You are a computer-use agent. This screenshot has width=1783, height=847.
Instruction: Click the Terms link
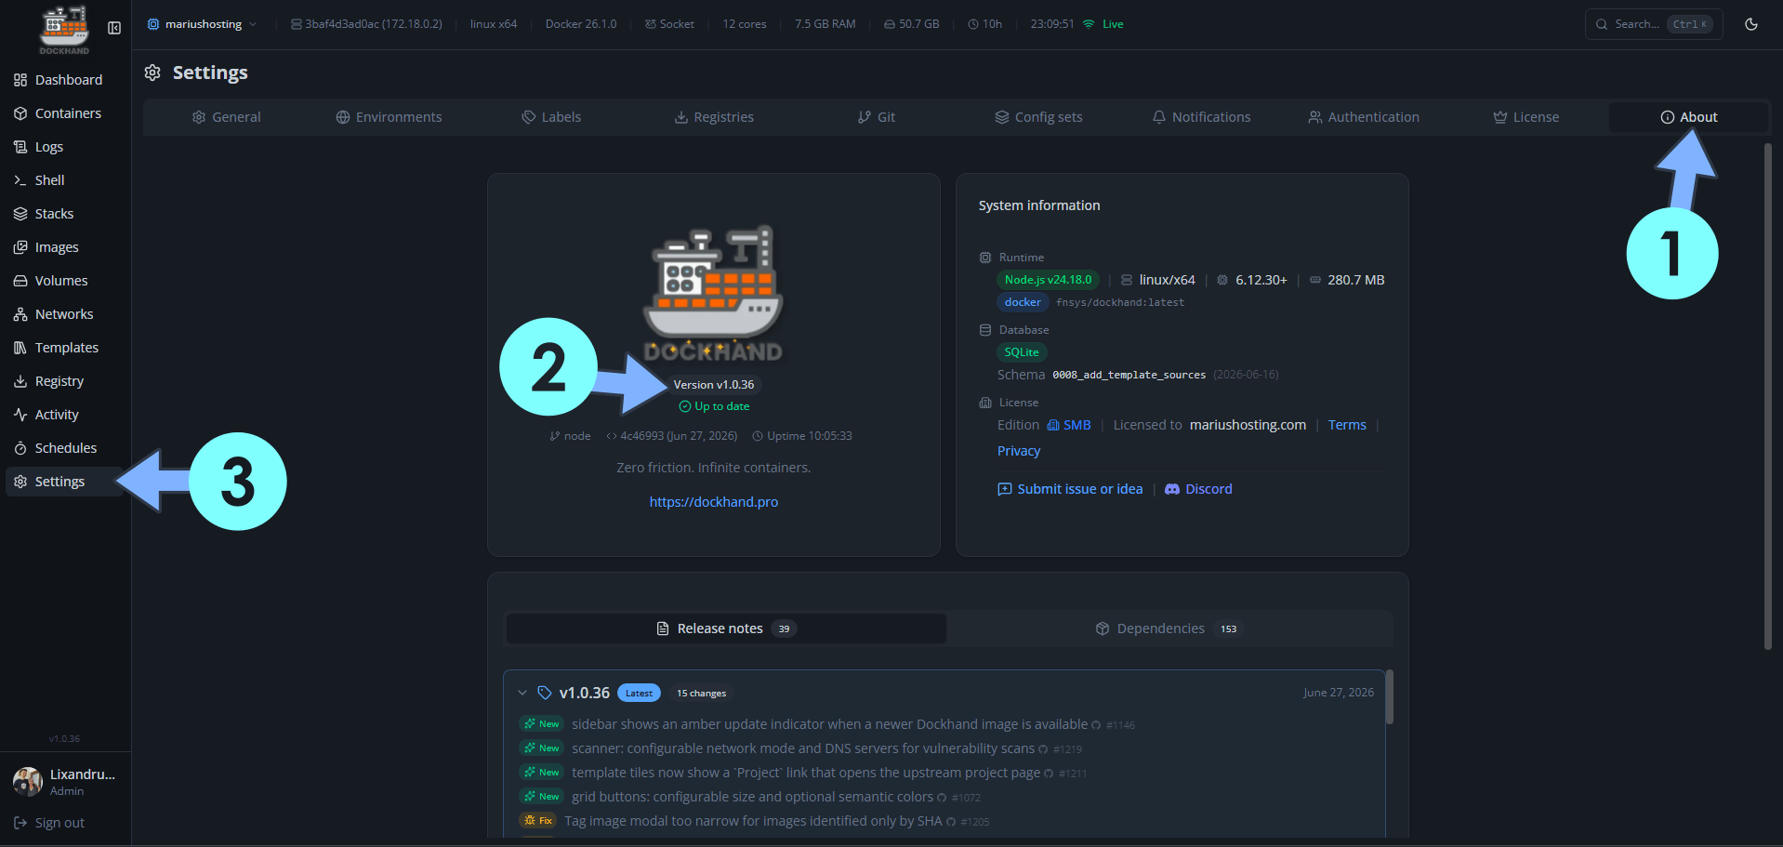(1347, 425)
